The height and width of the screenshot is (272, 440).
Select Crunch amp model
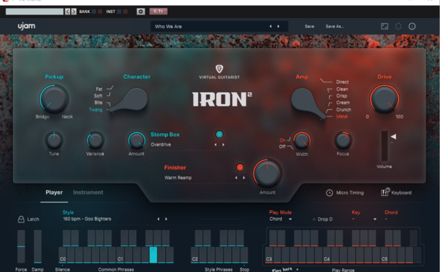coord(344,110)
